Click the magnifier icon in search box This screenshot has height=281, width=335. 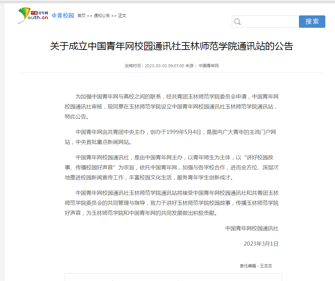pyautogui.click(x=237, y=22)
